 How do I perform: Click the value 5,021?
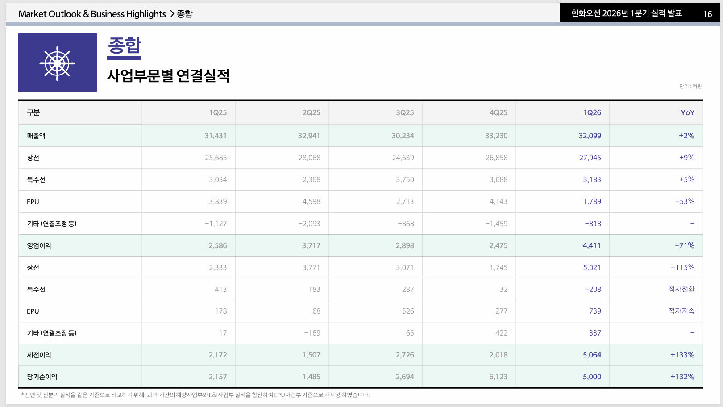[592, 267]
